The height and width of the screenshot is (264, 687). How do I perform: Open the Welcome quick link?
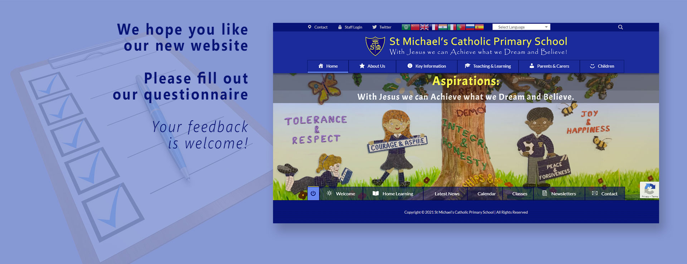(x=341, y=194)
